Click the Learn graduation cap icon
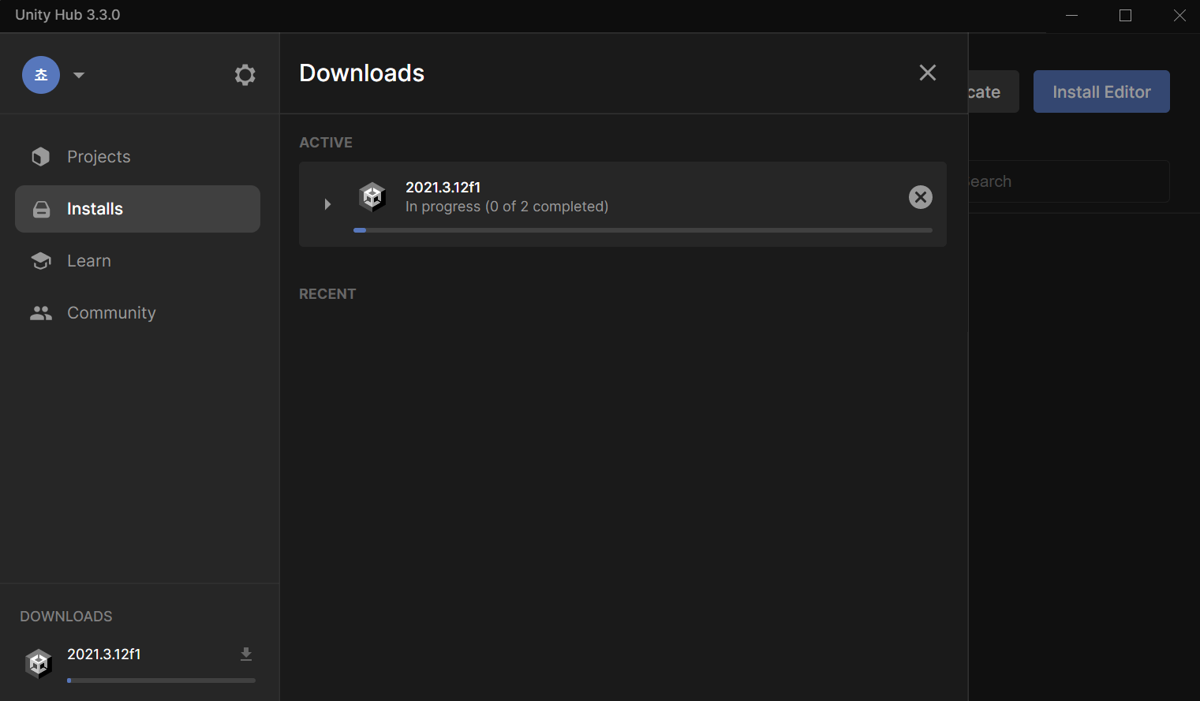1200x701 pixels. coord(41,261)
